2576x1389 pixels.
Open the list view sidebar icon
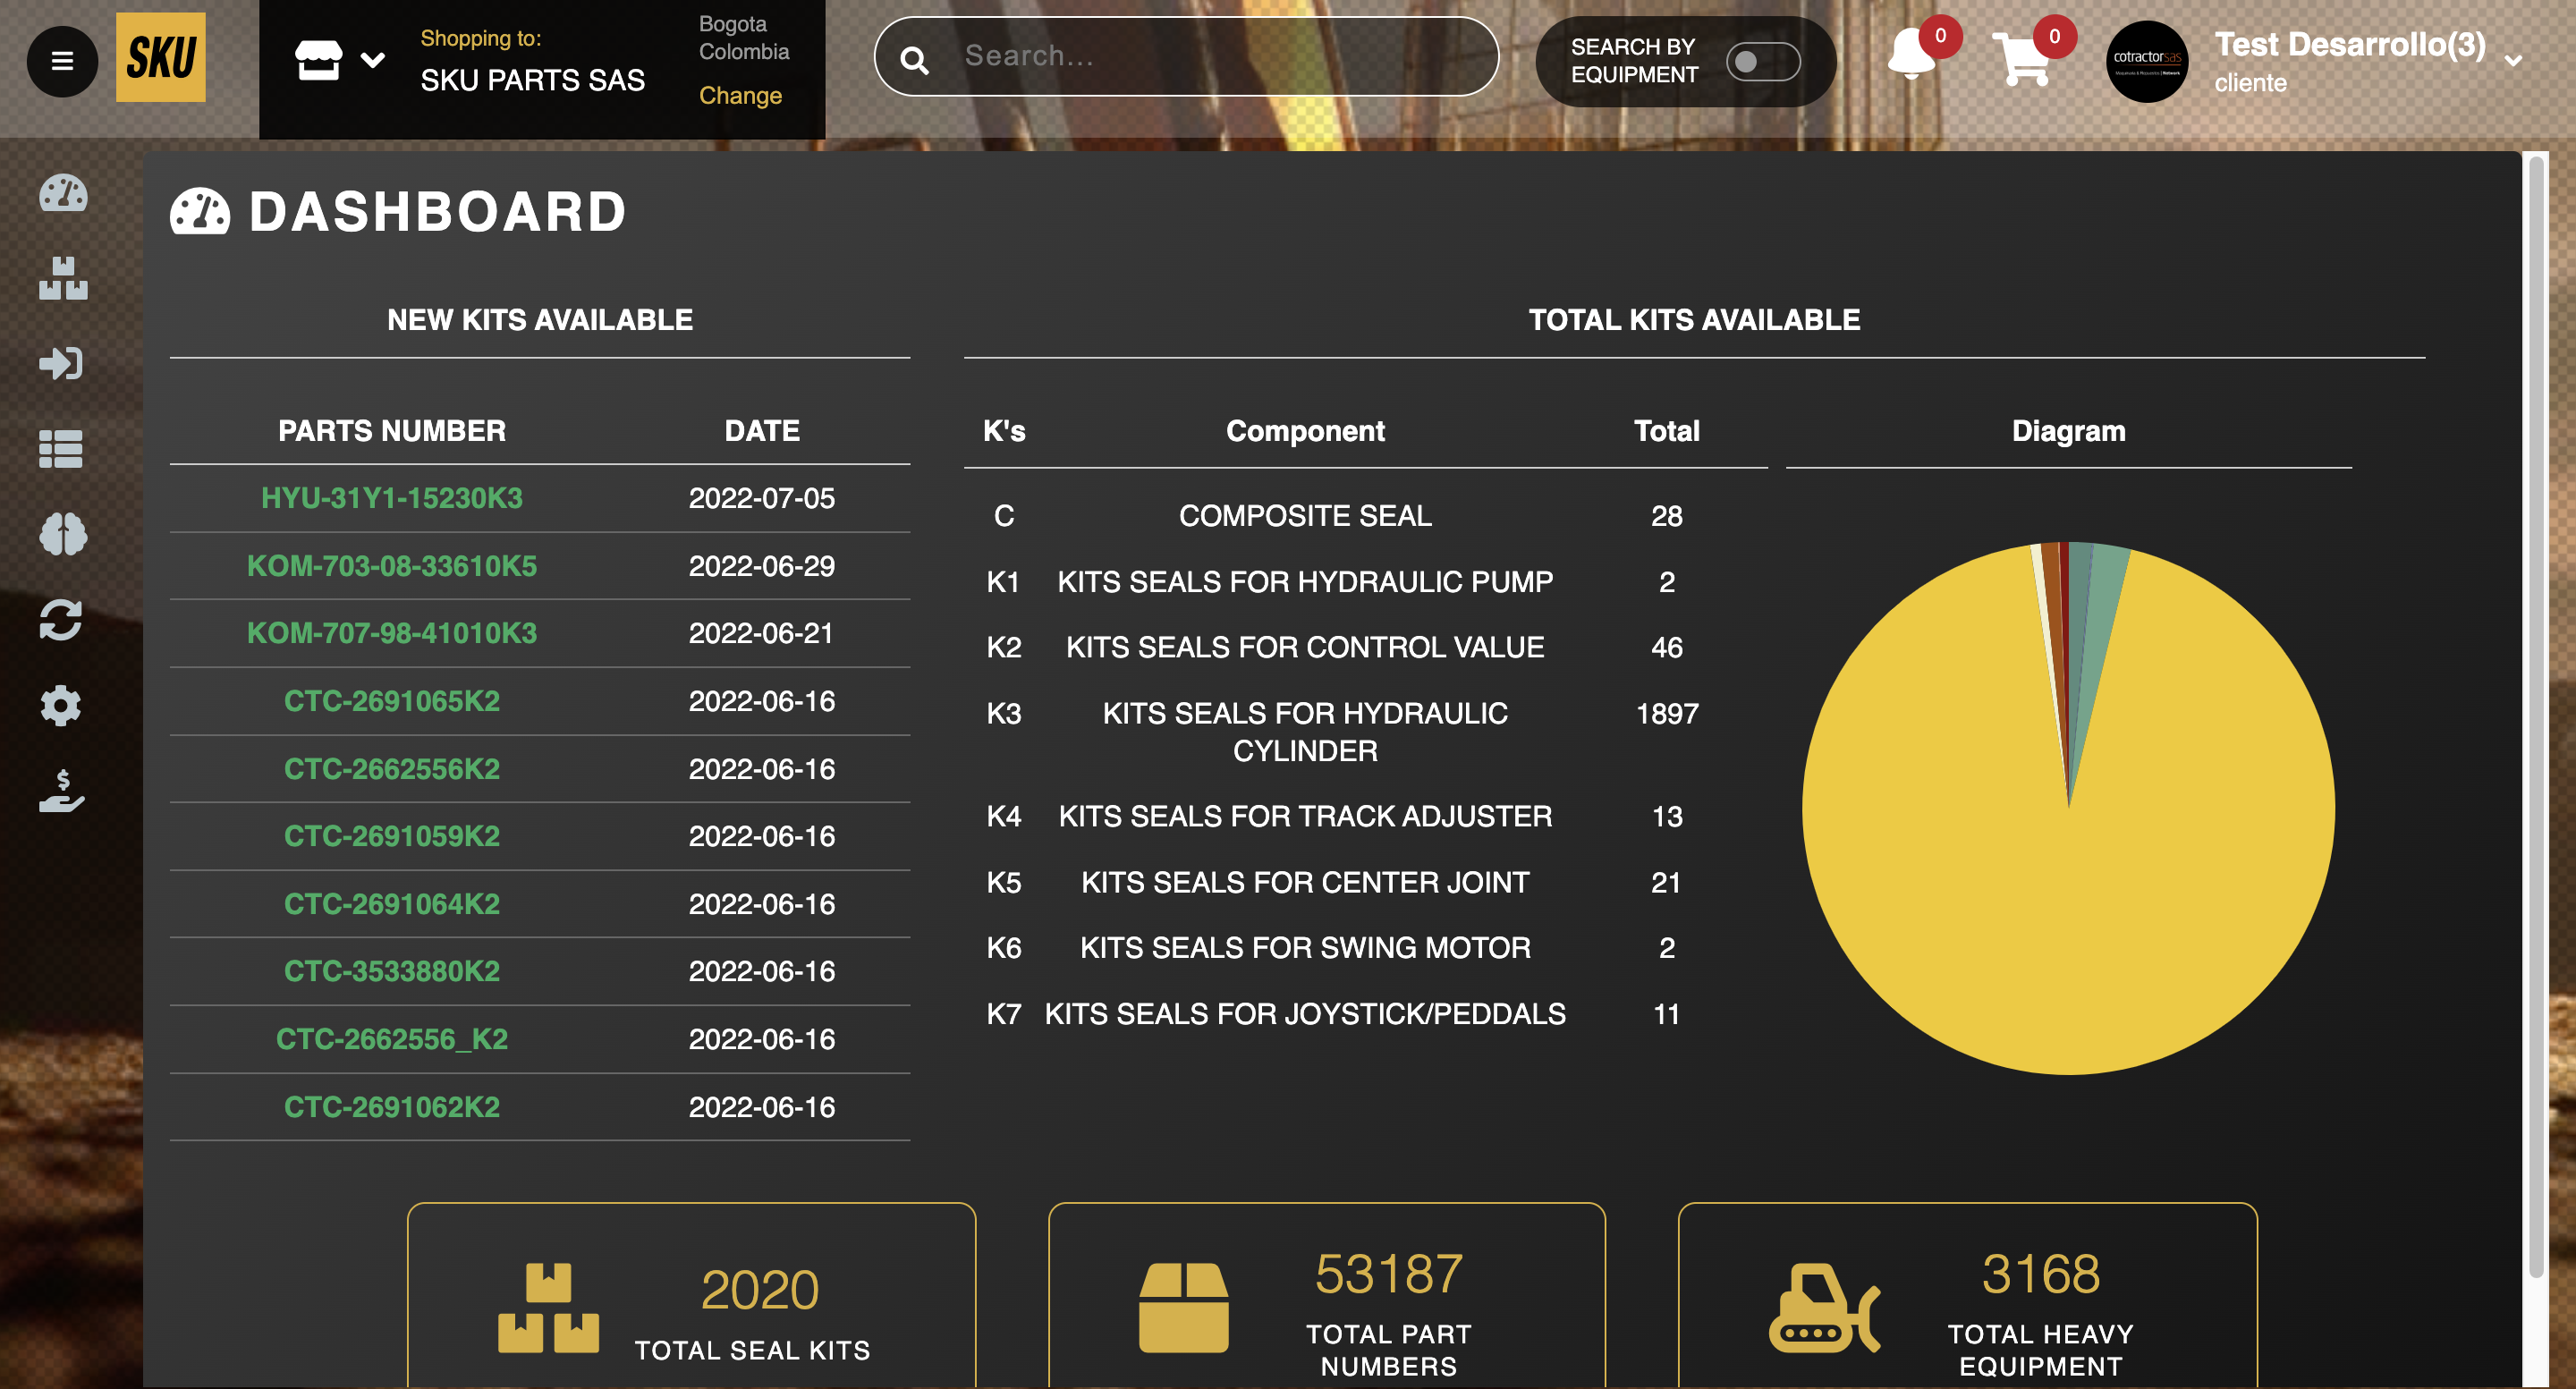point(61,449)
